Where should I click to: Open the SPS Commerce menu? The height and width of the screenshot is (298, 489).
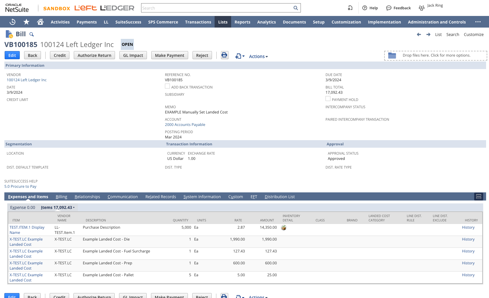[x=163, y=22]
